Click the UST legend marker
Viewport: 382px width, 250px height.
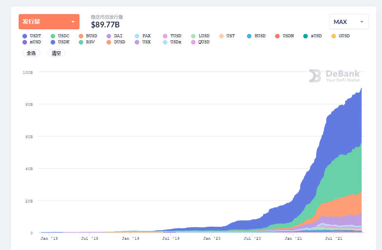pyautogui.click(x=221, y=36)
